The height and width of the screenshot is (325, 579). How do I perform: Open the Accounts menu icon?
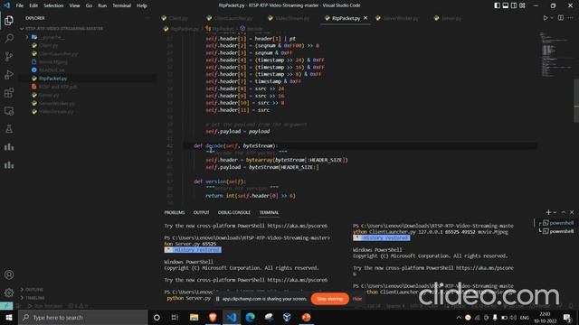9,274
